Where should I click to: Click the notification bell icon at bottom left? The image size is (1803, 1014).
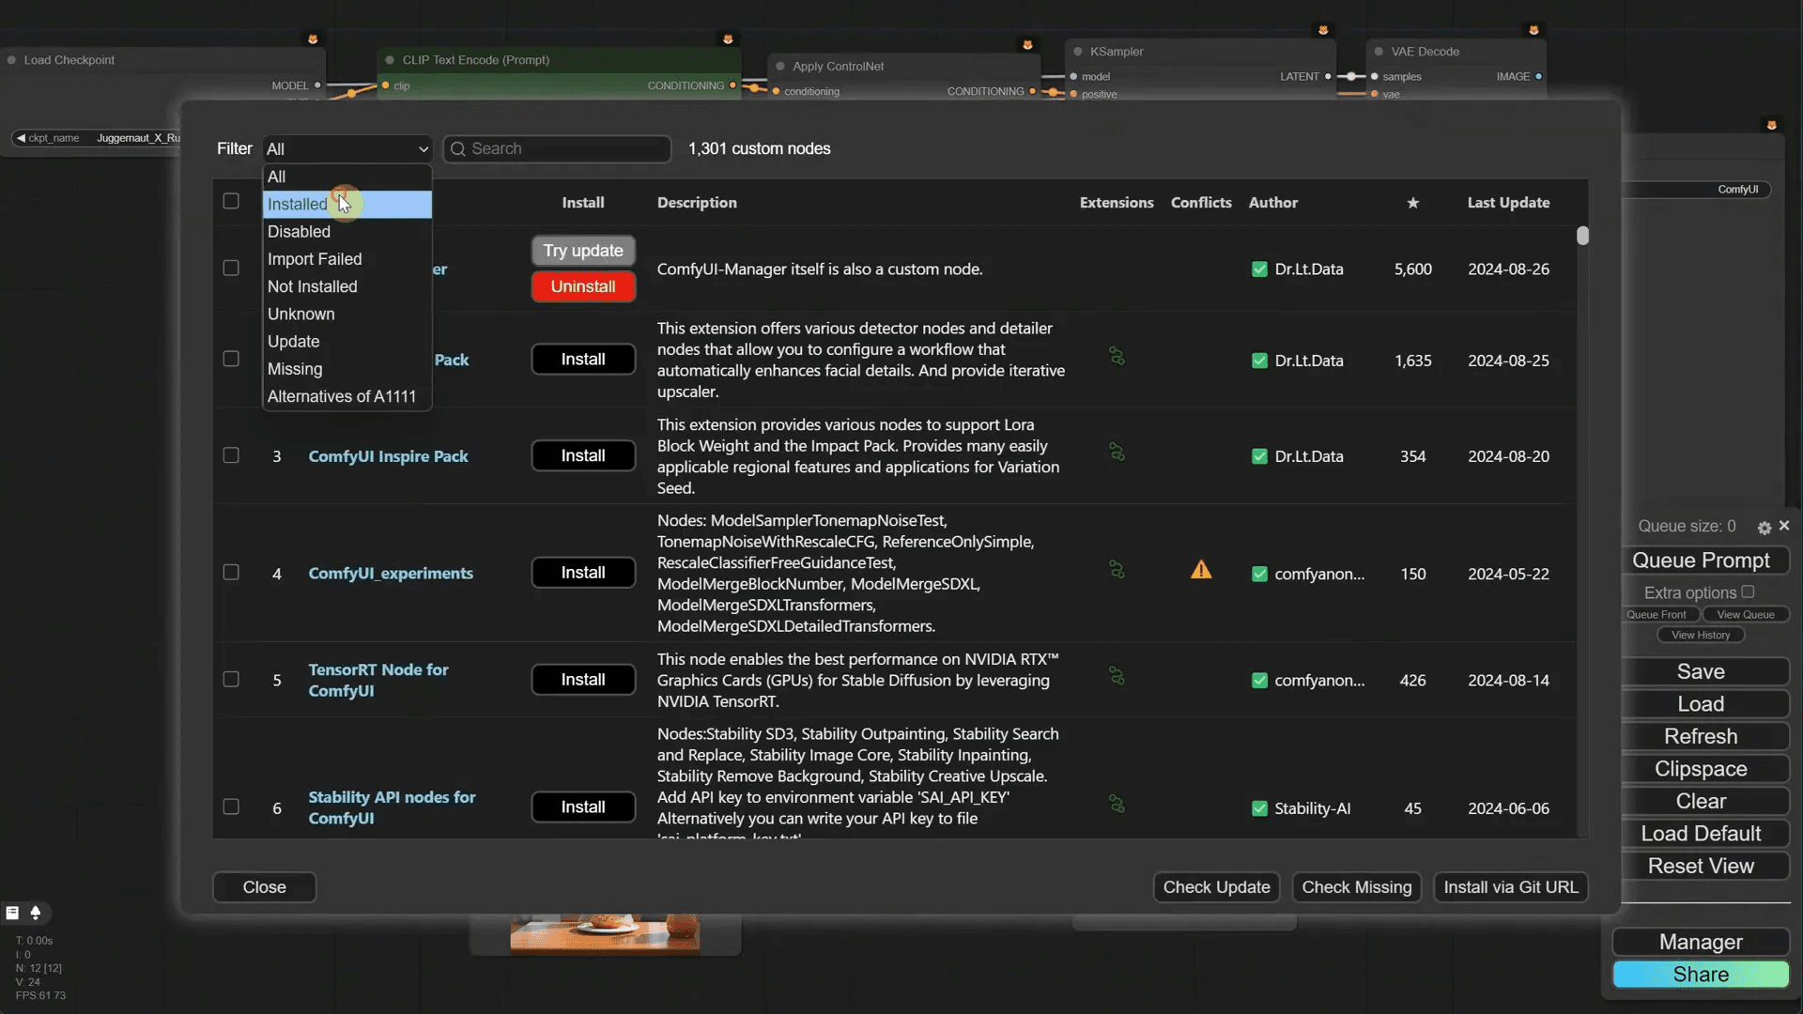pyautogui.click(x=37, y=912)
